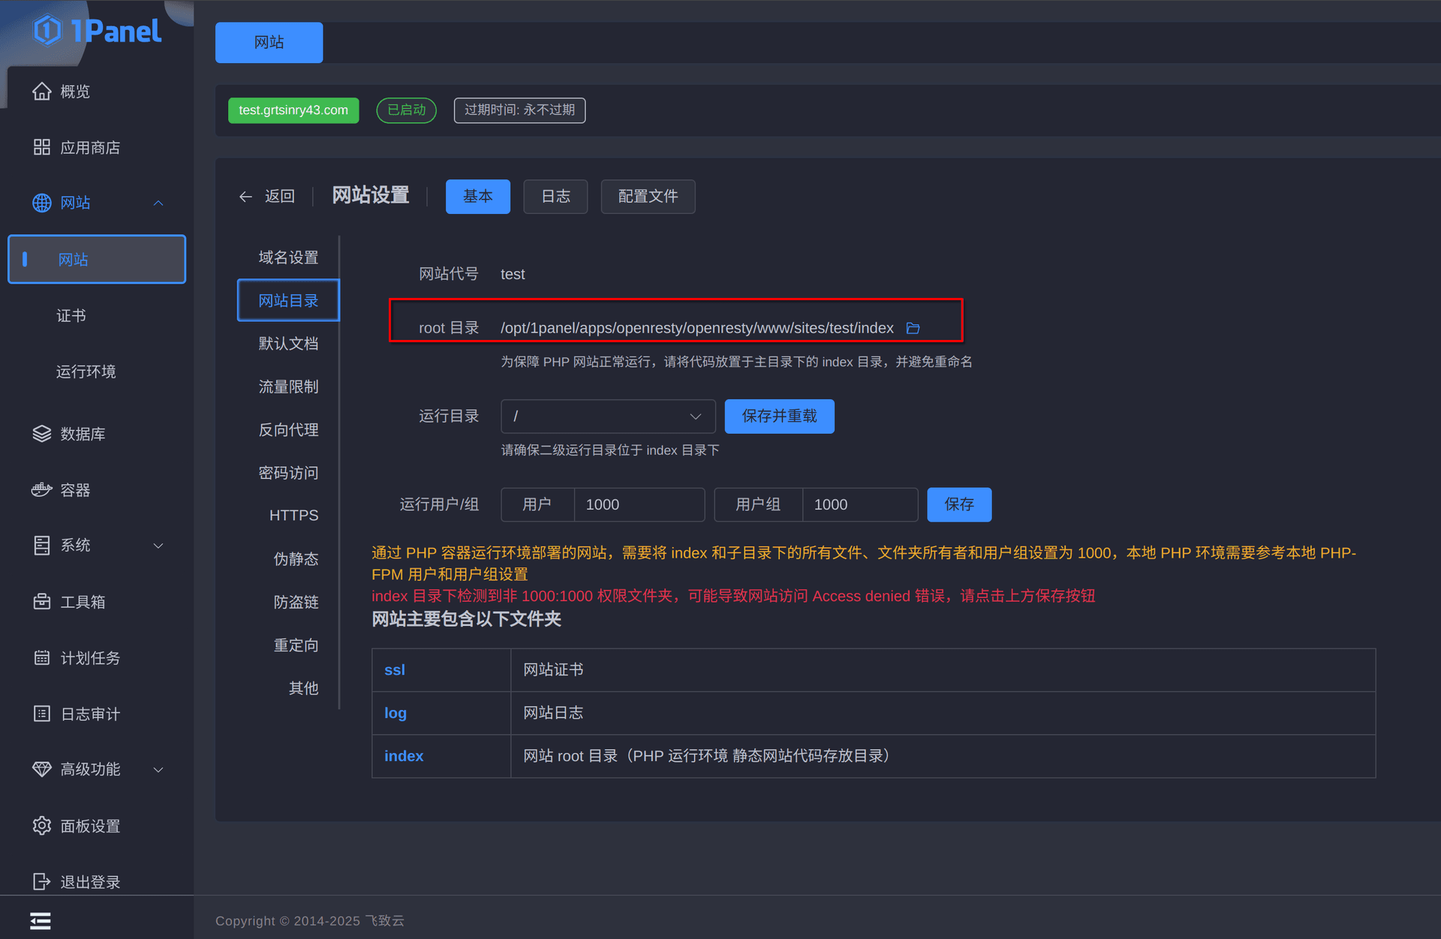The image size is (1441, 939).
Task: Click the Overview home icon in sidebar
Action: coord(42,92)
